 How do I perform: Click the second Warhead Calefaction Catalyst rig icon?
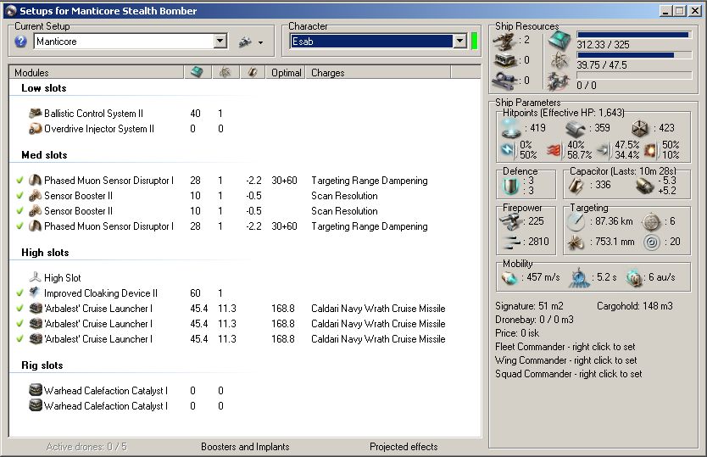35,405
